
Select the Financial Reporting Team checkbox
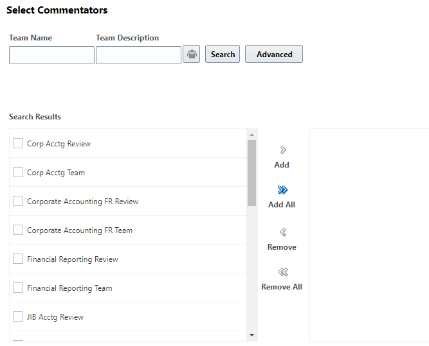coord(18,288)
